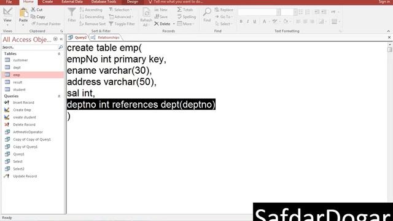Open the Query2 document tab
Viewport: 393px width, 221px height.
click(77, 37)
